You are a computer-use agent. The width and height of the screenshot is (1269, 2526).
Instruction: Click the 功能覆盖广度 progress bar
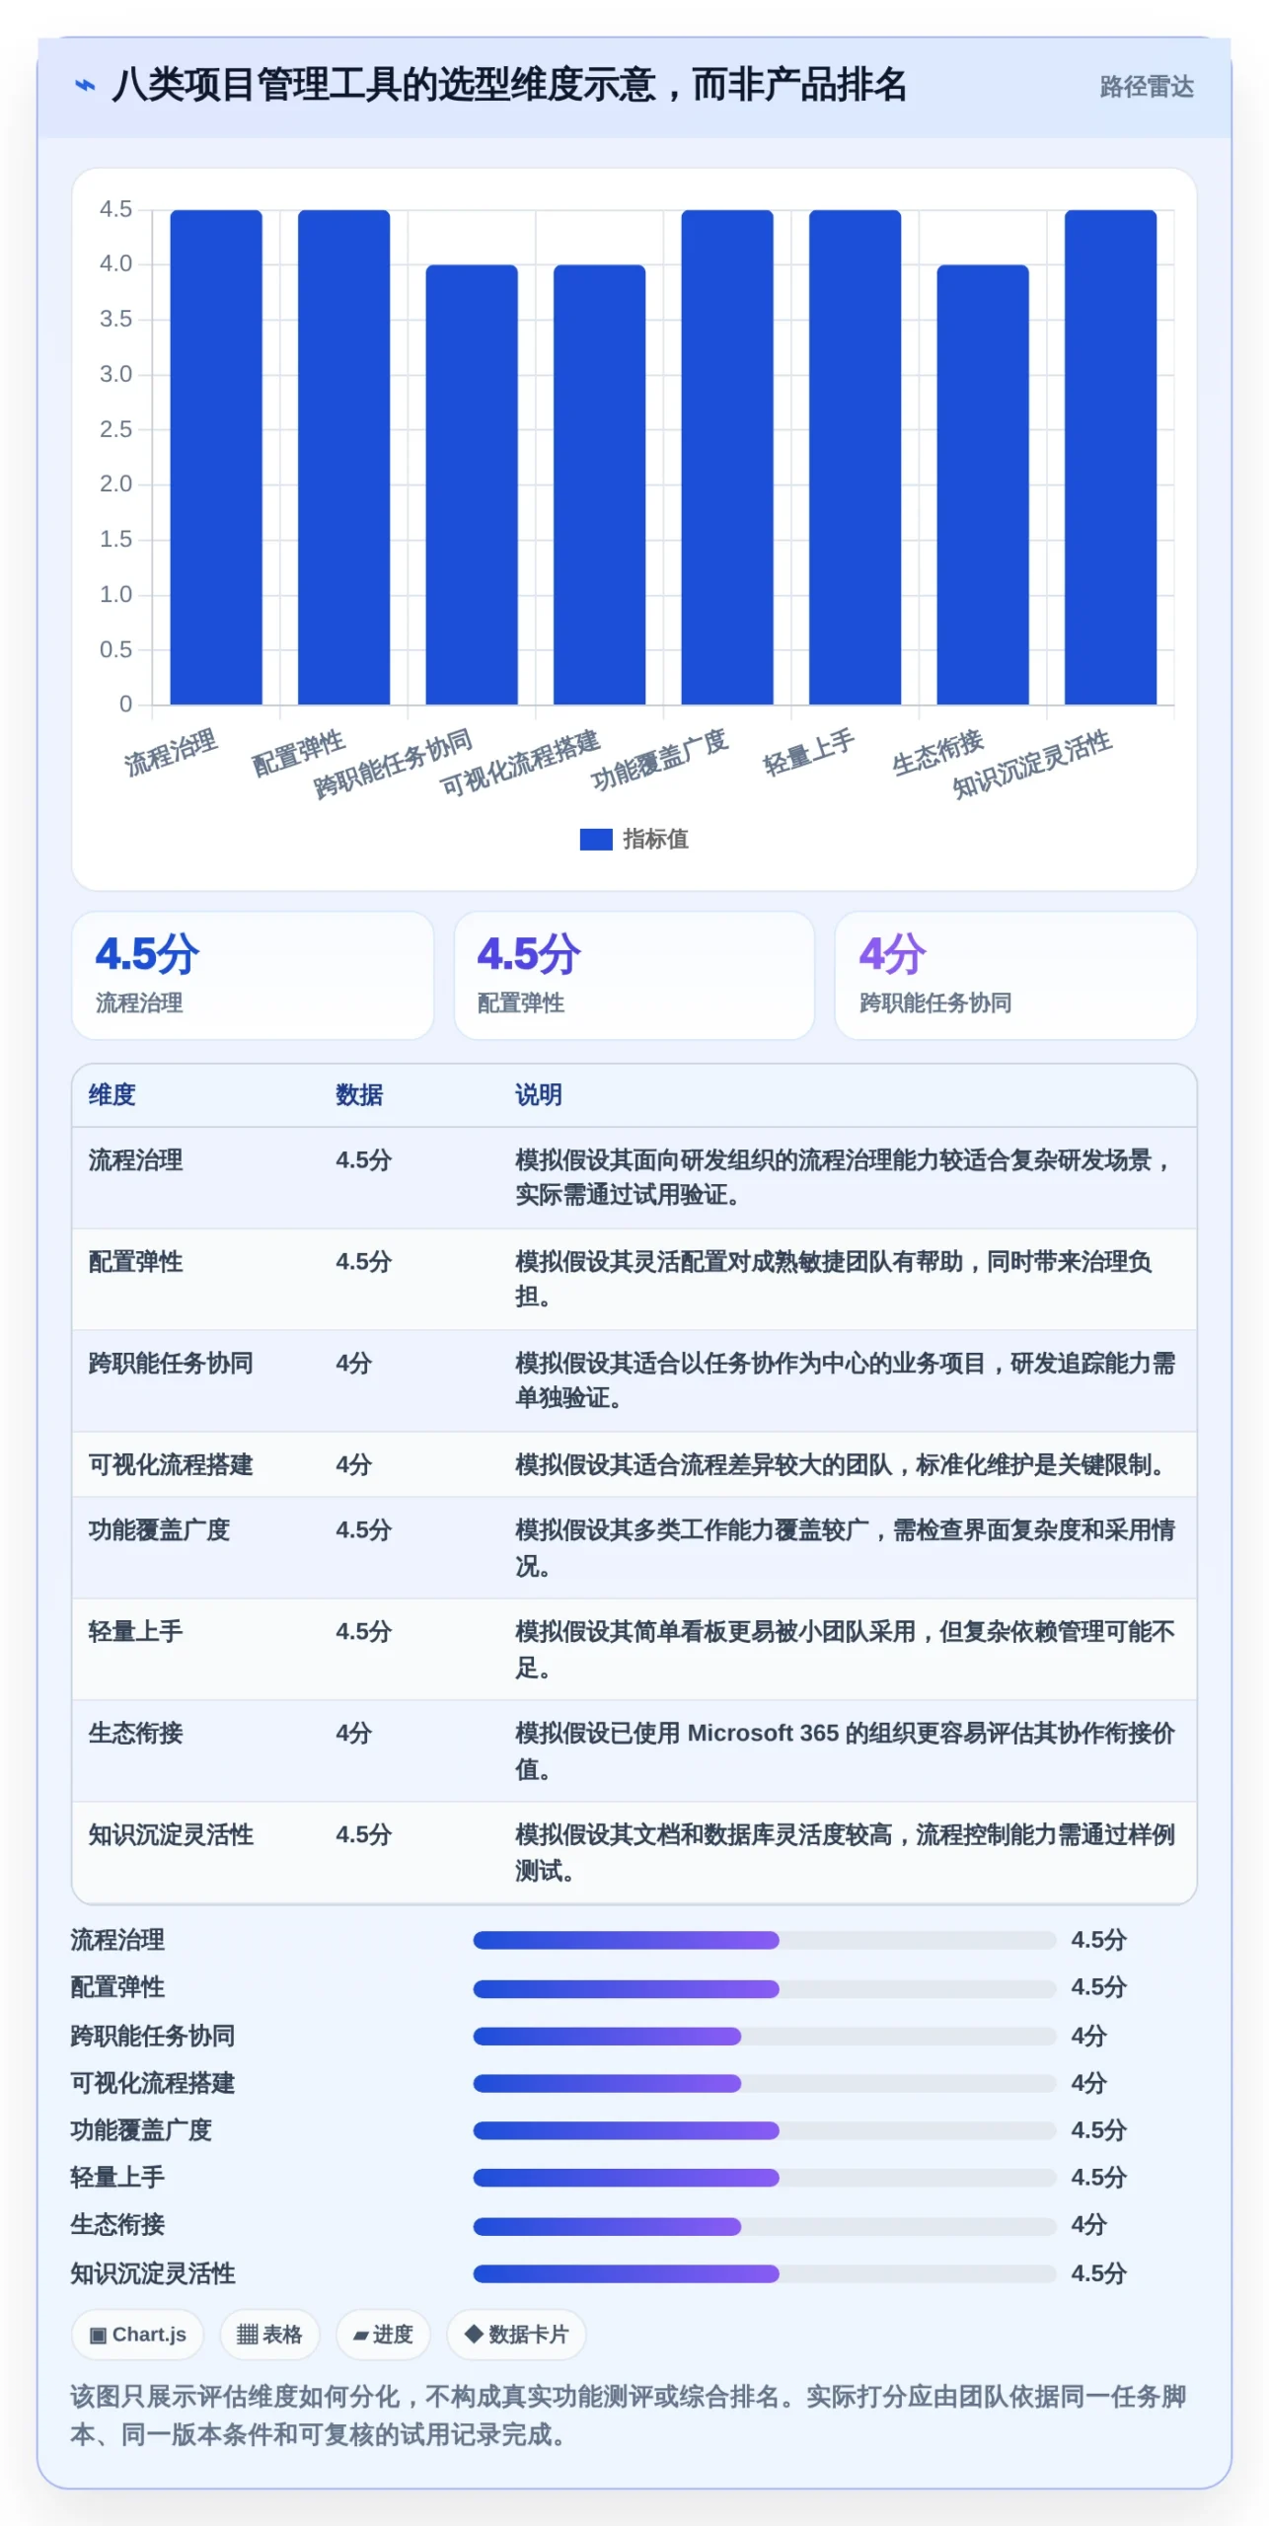point(764,2130)
